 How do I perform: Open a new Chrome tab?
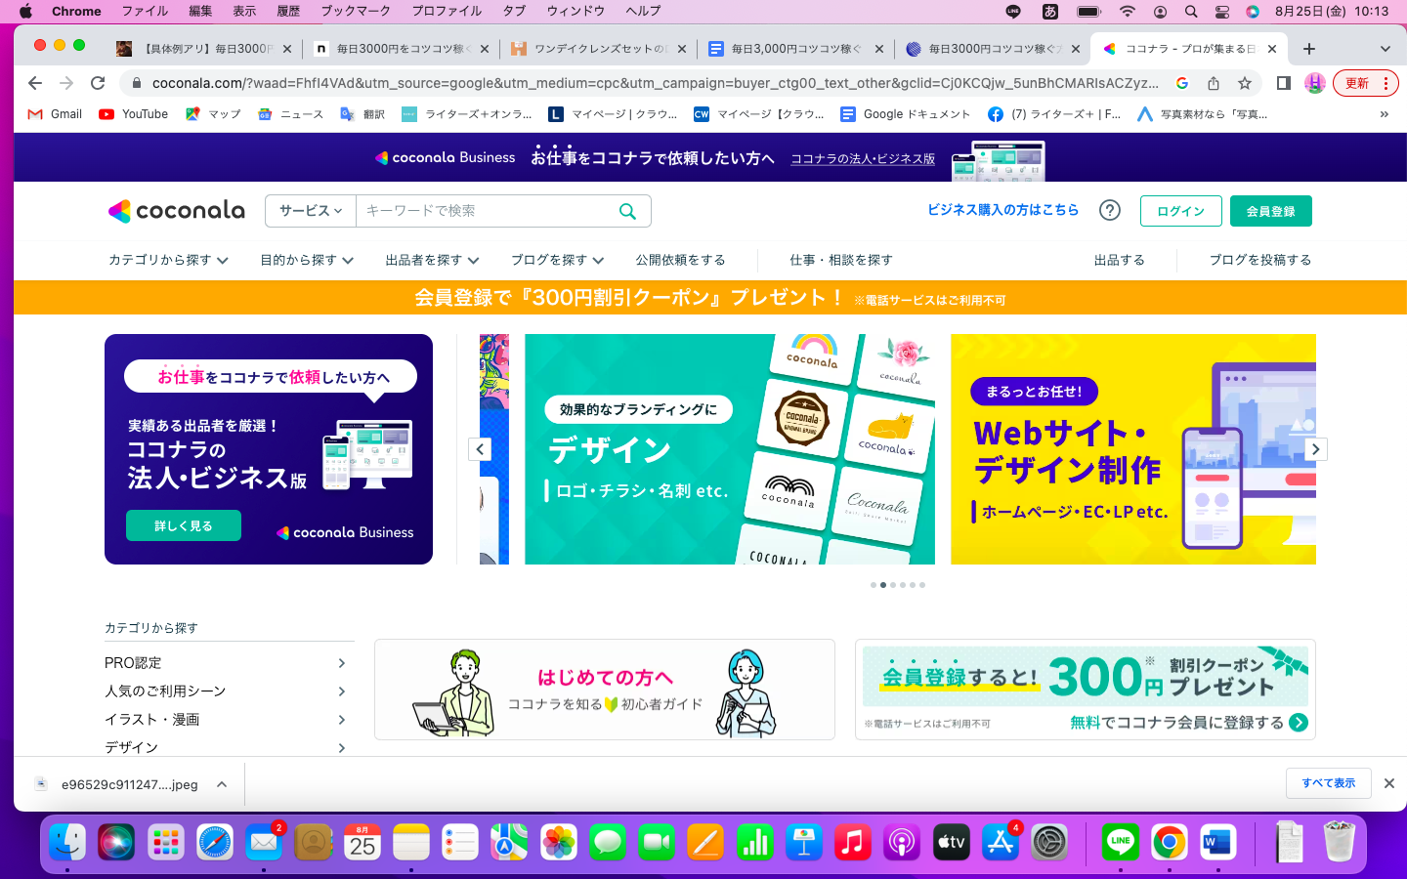[1309, 49]
